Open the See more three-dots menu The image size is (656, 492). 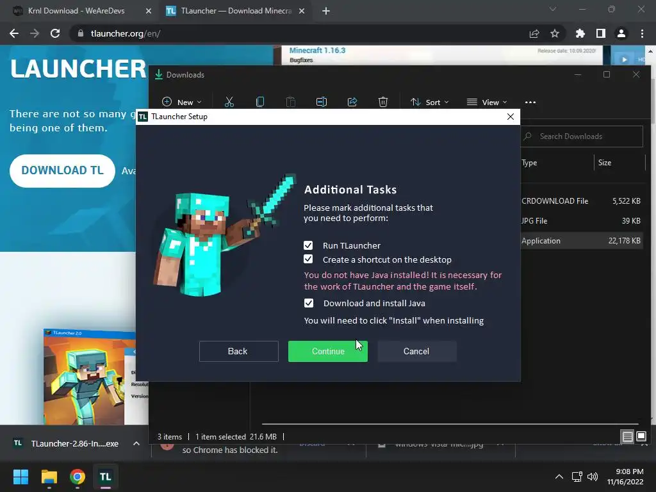point(530,102)
